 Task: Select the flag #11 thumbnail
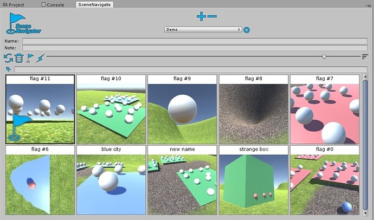tap(40, 109)
